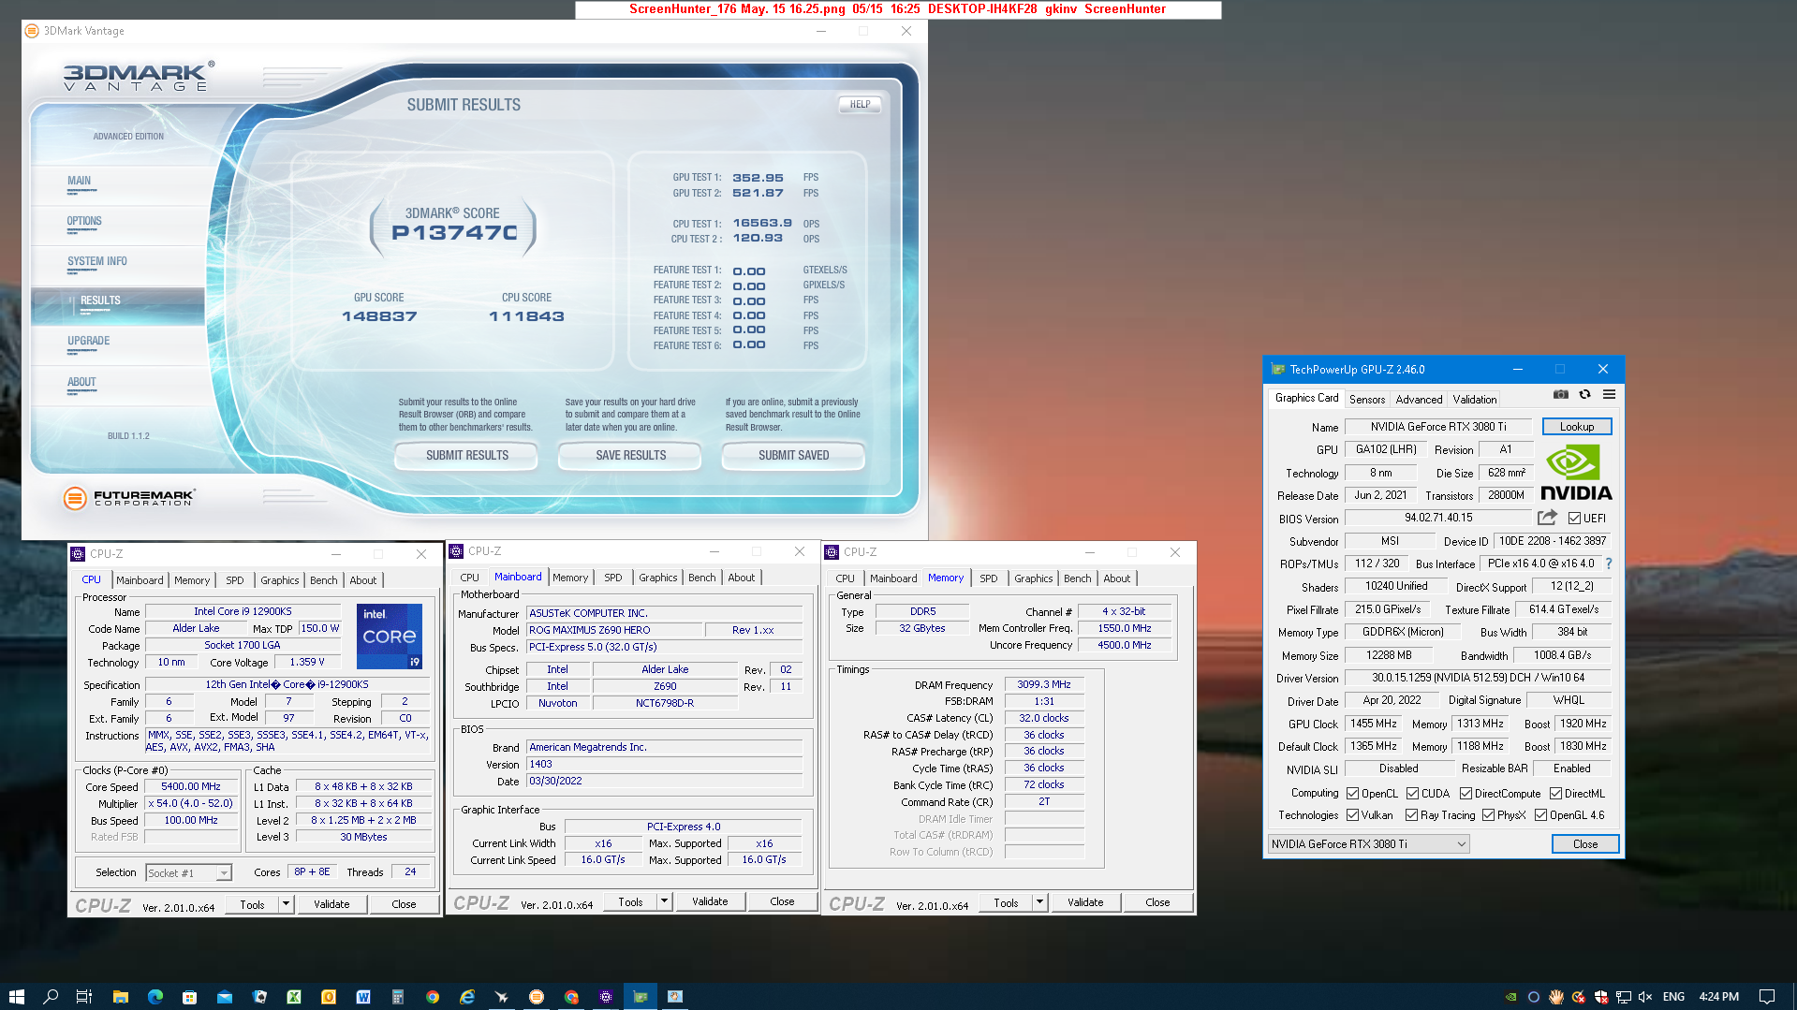Toggle the OpenCL checkbox
The image size is (1797, 1010).
click(1352, 793)
